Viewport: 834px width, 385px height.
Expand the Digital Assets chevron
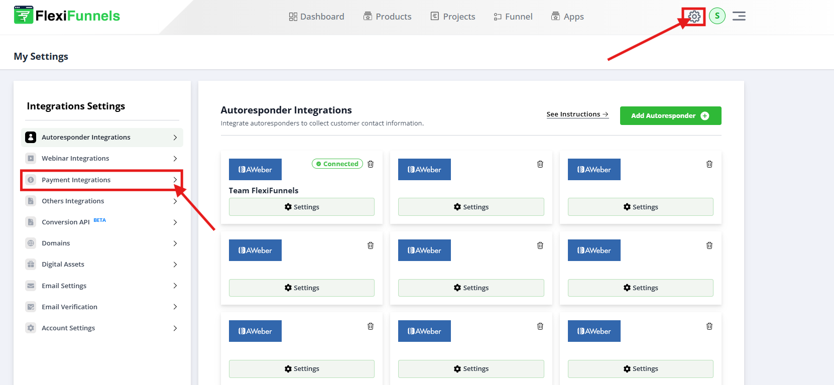175,264
